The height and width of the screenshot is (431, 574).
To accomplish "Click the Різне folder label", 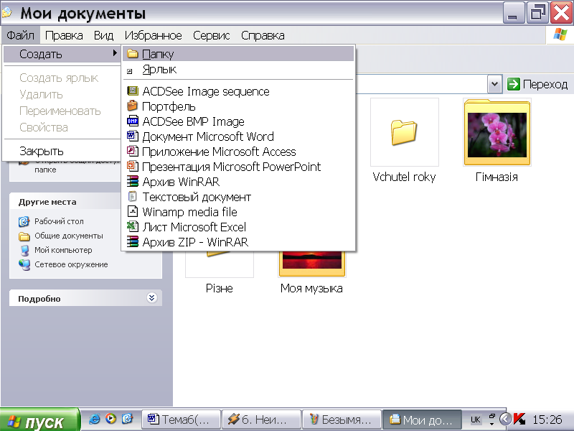I will tap(220, 289).
